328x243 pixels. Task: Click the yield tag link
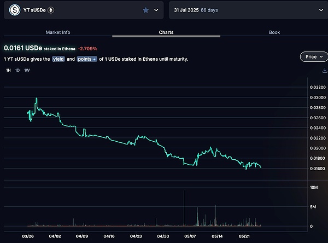[x=58, y=59]
